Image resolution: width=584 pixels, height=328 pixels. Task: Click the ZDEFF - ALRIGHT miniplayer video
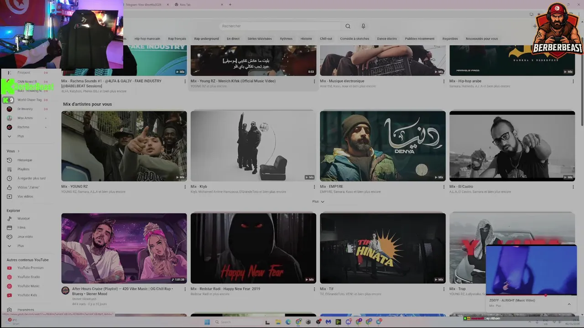point(531,270)
